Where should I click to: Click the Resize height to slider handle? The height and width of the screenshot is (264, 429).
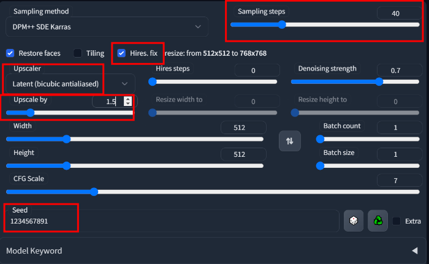295,113
